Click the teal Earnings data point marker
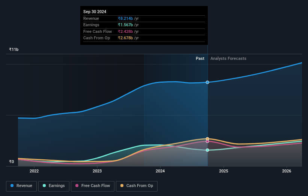Image resolution: width=308 pixels, height=196 pixels. pos(207,150)
